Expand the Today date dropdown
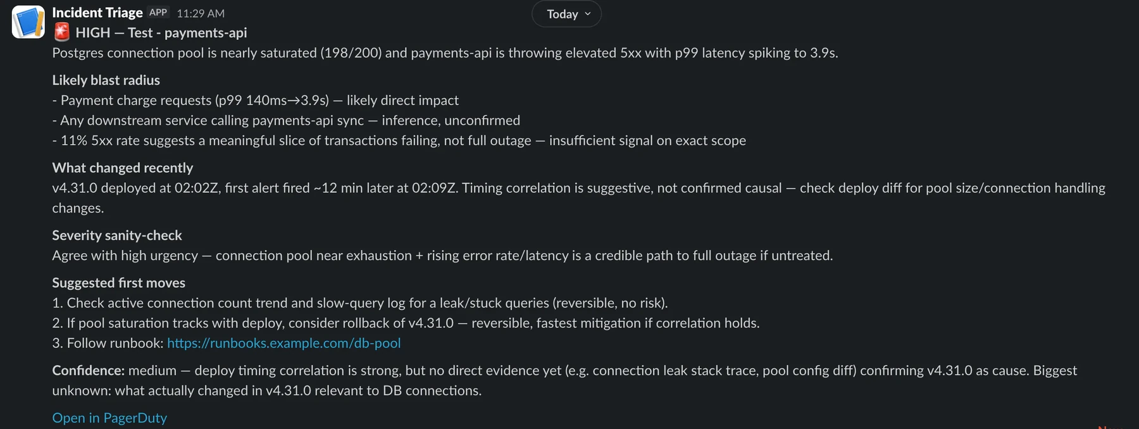This screenshot has height=429, width=1139. pyautogui.click(x=566, y=14)
